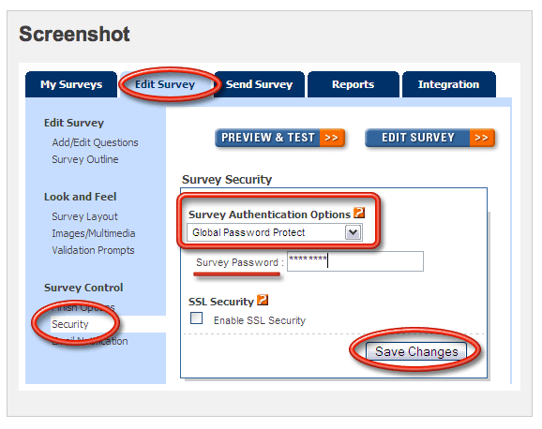Select Security in Survey Control sidebar
The height and width of the screenshot is (429, 542).
[x=70, y=324]
